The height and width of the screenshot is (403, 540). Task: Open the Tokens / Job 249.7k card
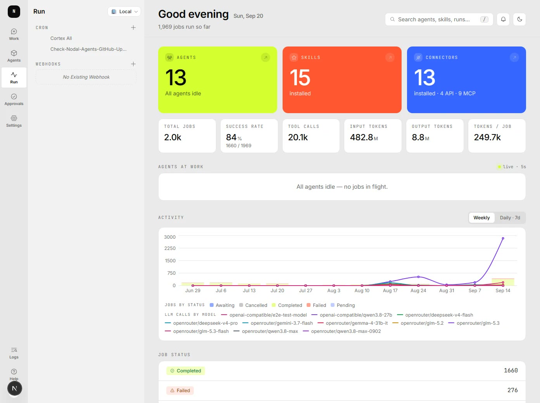(x=497, y=136)
